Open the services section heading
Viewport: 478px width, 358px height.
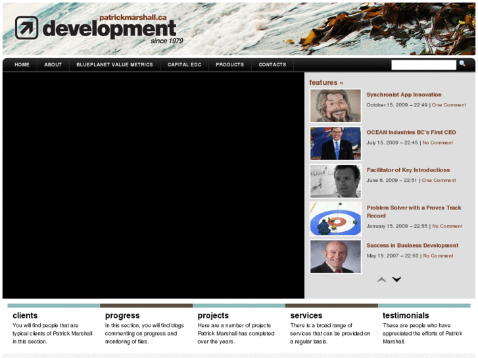[x=306, y=315]
